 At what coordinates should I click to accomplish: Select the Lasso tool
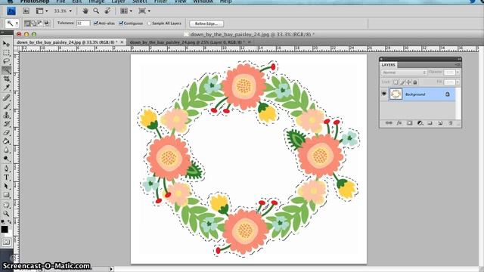6,61
